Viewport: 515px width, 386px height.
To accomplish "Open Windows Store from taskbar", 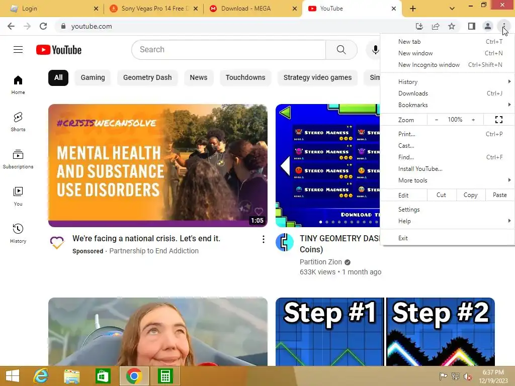I will click(x=103, y=376).
